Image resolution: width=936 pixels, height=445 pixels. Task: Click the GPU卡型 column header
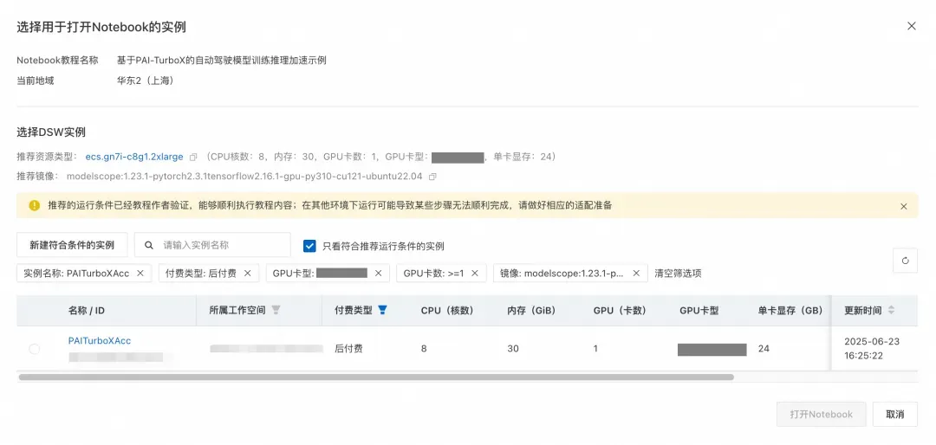coord(699,310)
